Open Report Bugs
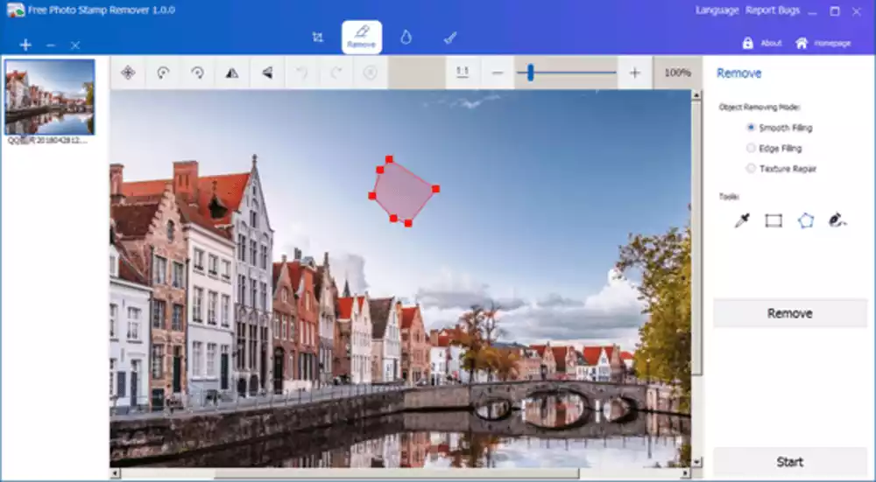876x482 pixels. [773, 10]
